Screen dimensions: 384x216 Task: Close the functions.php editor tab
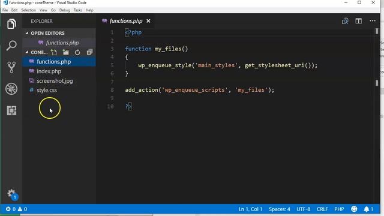point(148,21)
